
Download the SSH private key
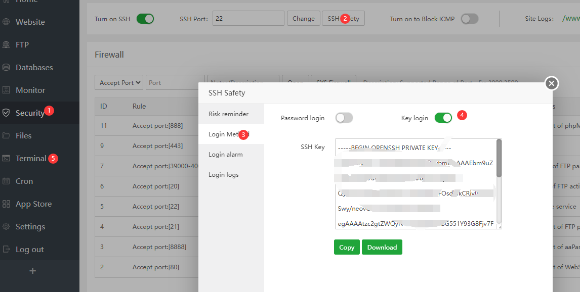(x=382, y=247)
